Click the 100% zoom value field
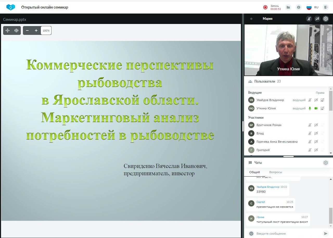Image resolution: width=333 pixels, height=238 pixels. (x=46, y=30)
